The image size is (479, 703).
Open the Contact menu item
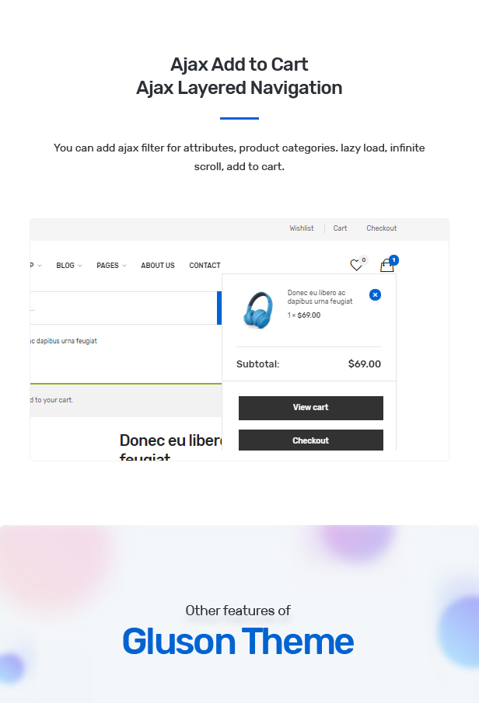(205, 266)
